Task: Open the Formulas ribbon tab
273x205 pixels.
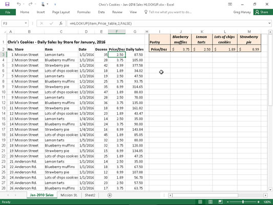Action: click(84, 12)
